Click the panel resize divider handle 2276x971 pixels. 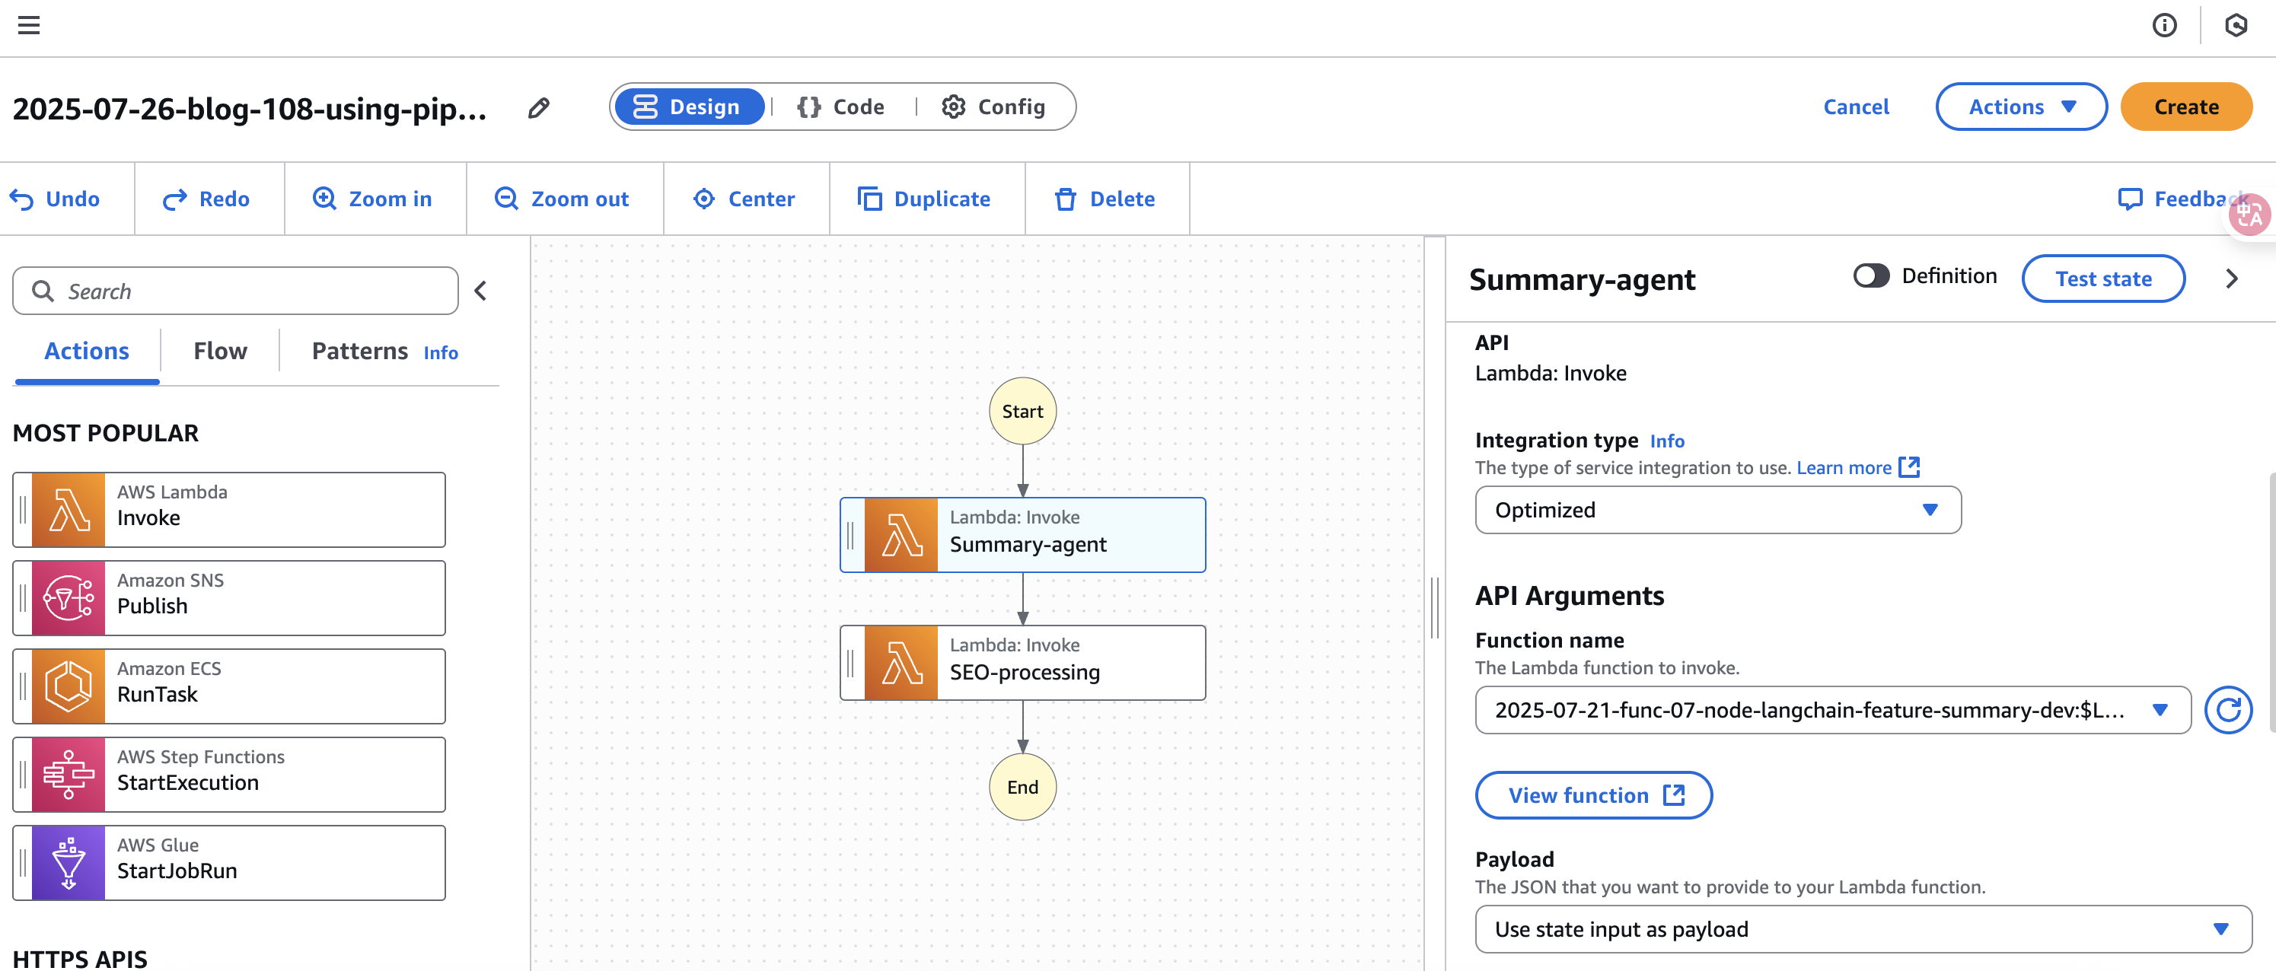pyautogui.click(x=1434, y=609)
